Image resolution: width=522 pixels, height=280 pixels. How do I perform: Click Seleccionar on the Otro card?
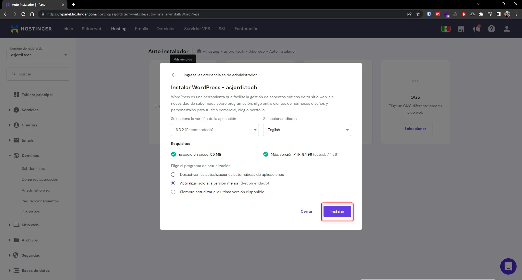415,129
